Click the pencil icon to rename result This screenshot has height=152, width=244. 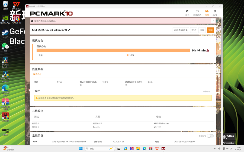pyautogui.click(x=69, y=30)
